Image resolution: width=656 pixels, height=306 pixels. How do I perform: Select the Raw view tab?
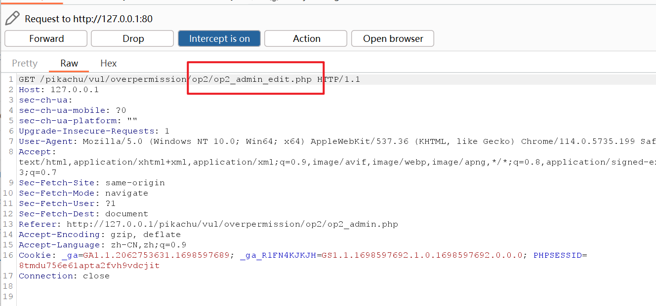point(69,63)
